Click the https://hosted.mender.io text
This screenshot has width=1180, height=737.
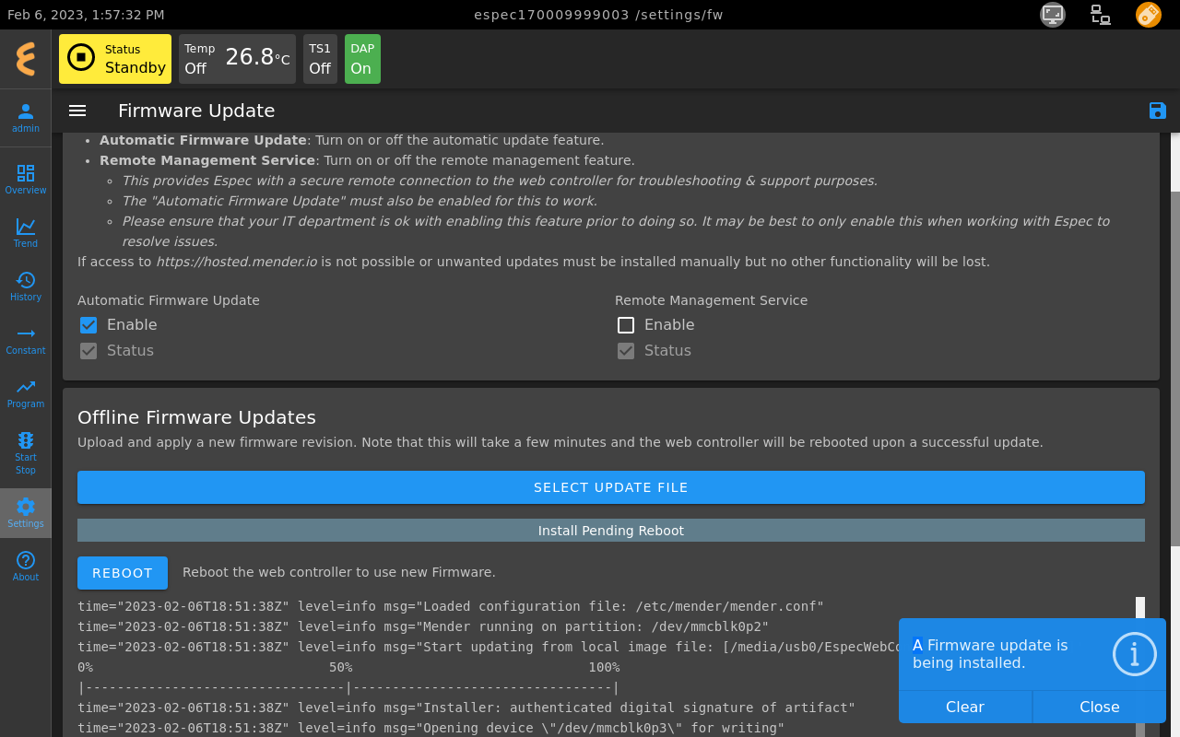236,262
